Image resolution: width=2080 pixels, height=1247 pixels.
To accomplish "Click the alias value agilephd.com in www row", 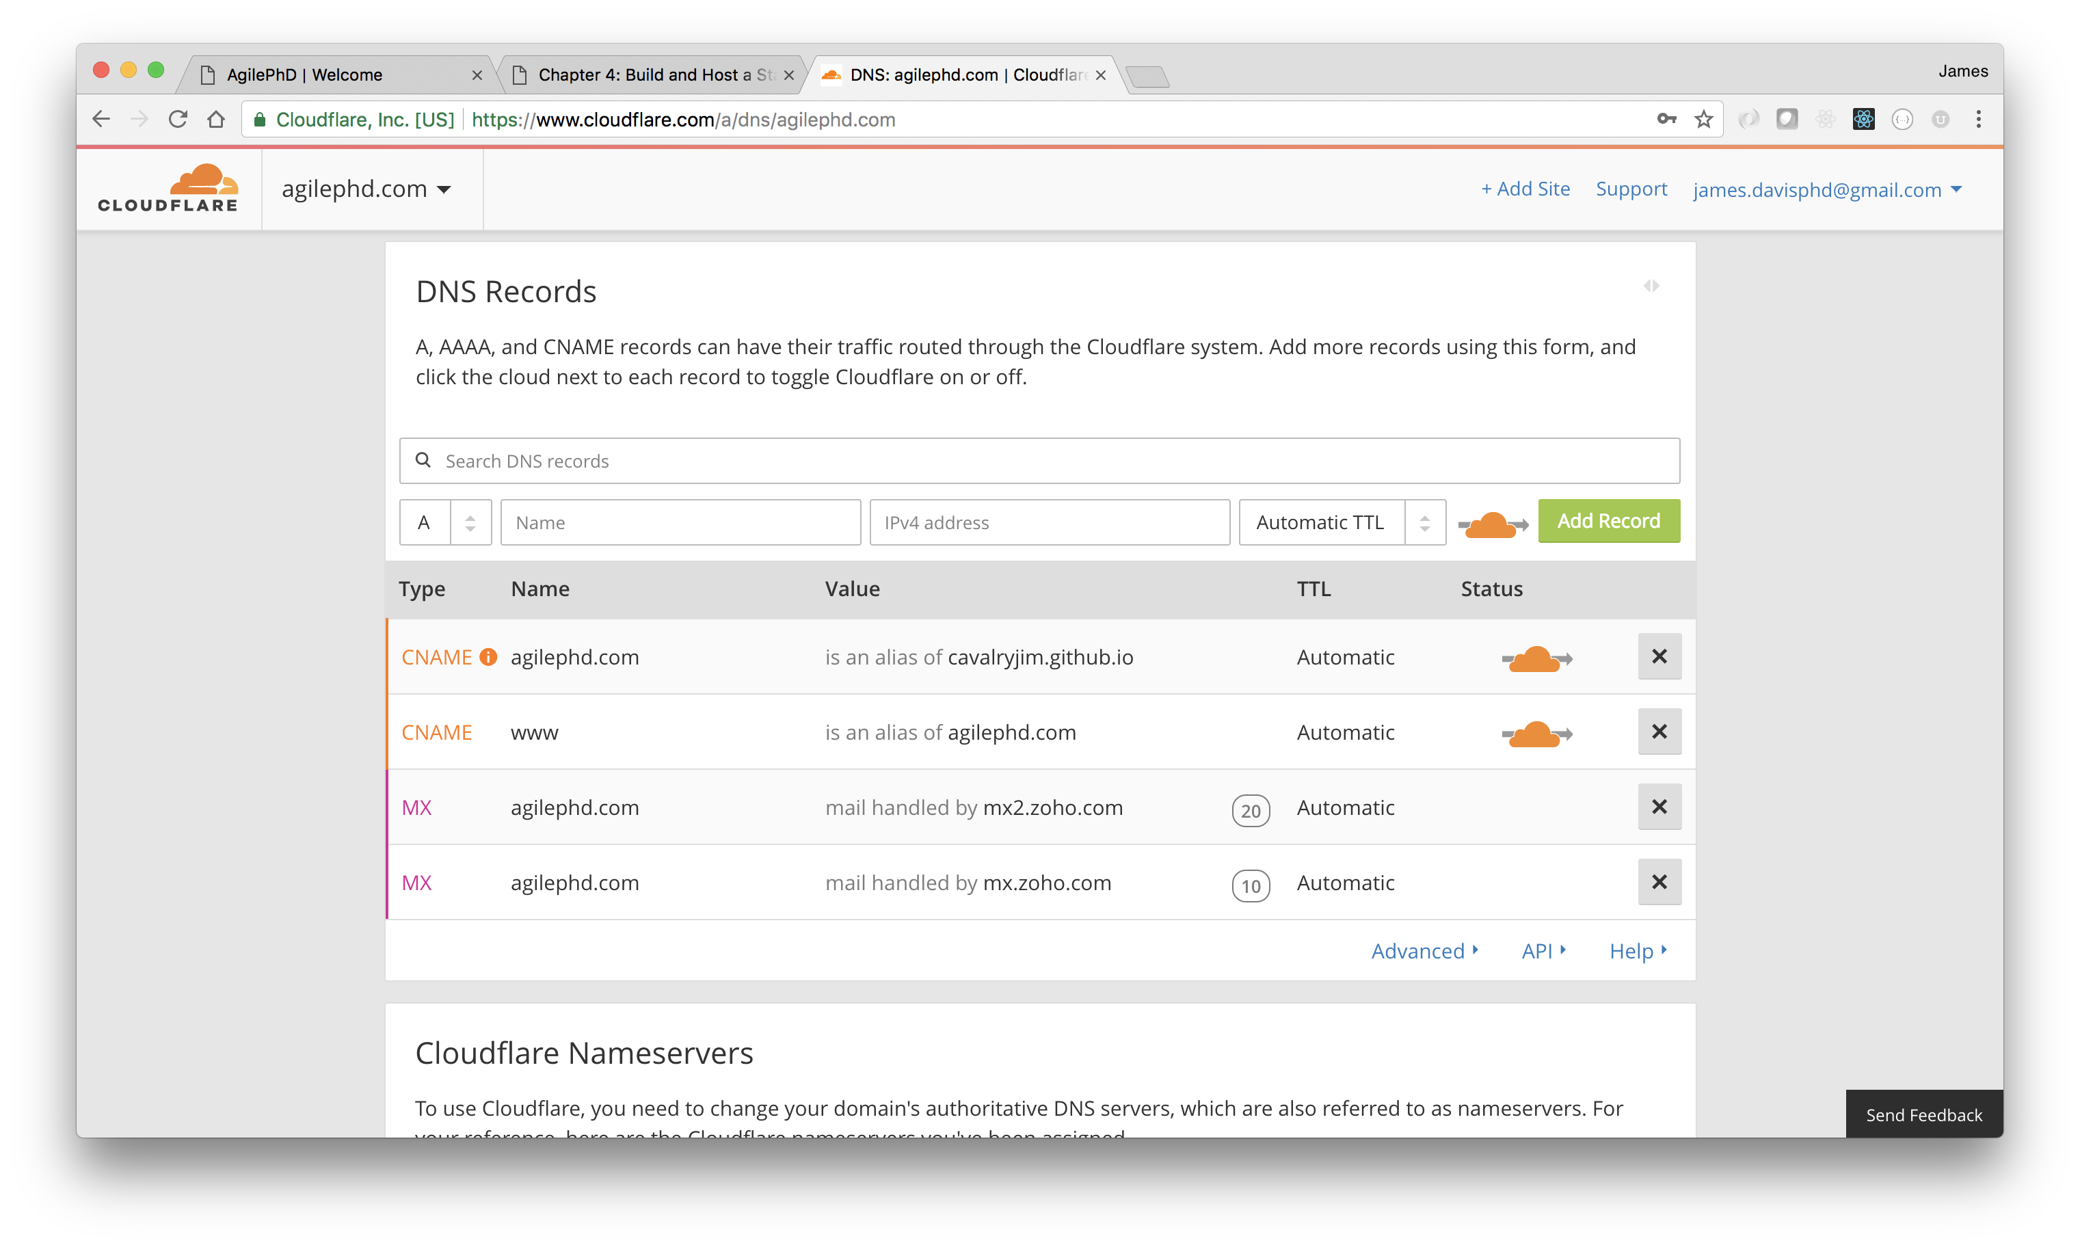I will (1012, 733).
